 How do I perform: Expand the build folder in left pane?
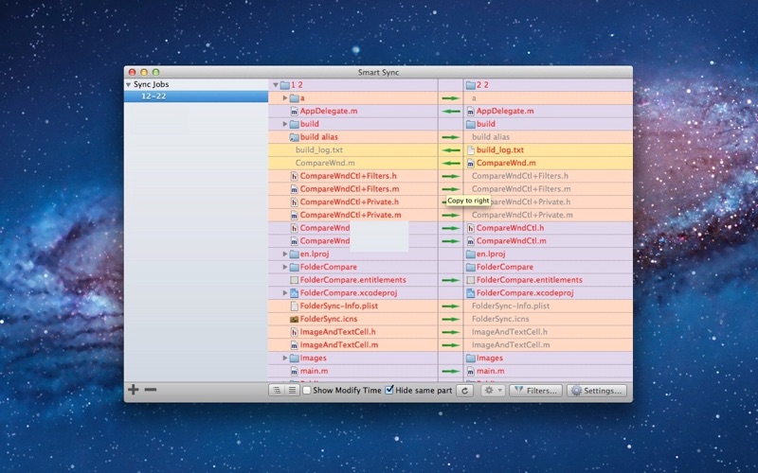coord(285,124)
